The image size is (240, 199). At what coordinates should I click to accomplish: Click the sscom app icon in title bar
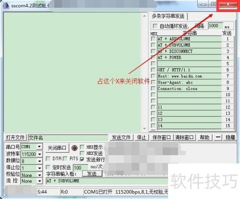click(6, 5)
